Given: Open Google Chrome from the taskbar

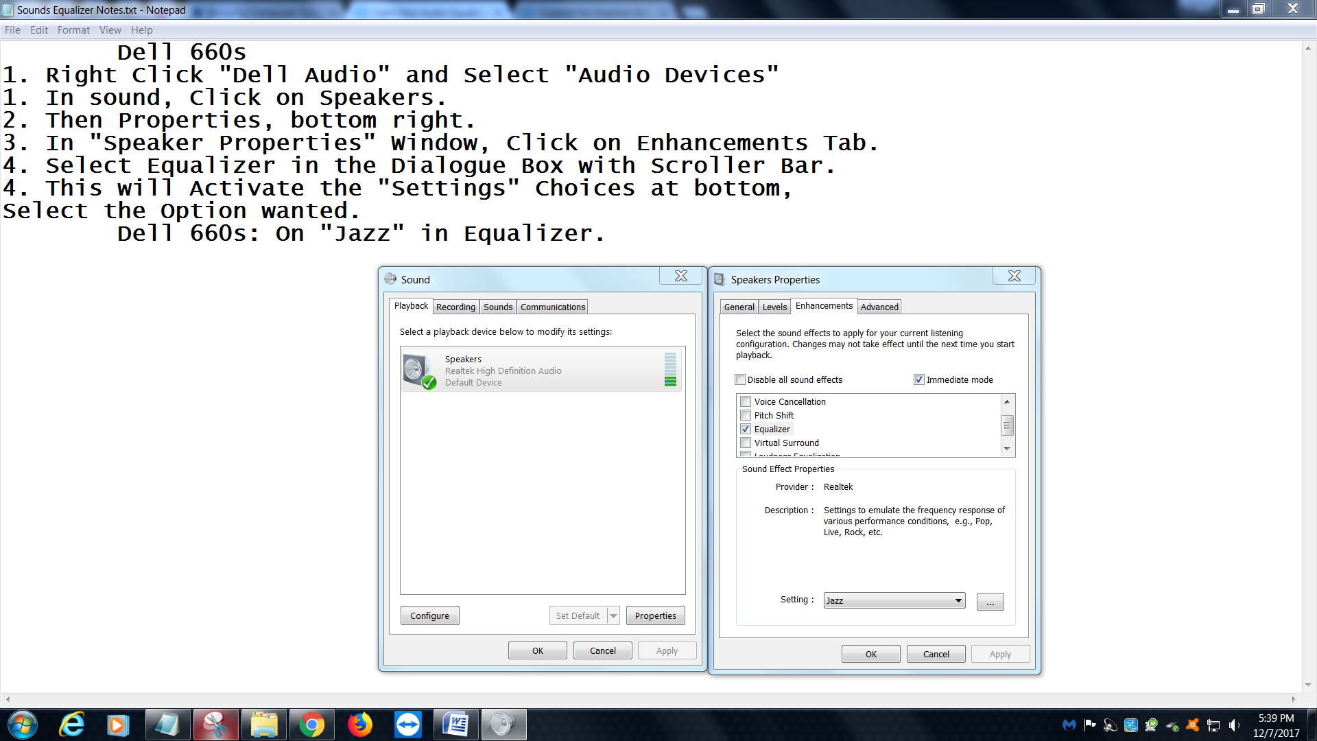Looking at the screenshot, I should (312, 725).
